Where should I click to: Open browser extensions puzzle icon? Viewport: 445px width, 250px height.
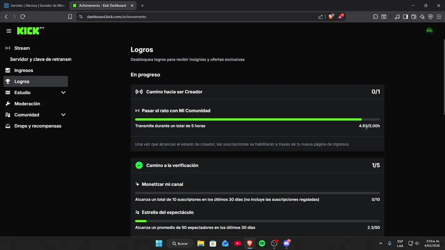click(x=375, y=17)
